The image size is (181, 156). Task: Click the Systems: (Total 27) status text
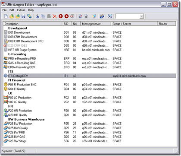coord(14,151)
